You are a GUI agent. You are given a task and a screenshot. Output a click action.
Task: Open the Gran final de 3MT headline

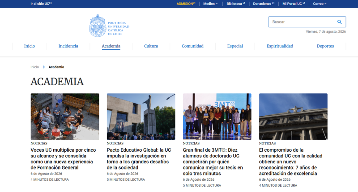(213, 162)
